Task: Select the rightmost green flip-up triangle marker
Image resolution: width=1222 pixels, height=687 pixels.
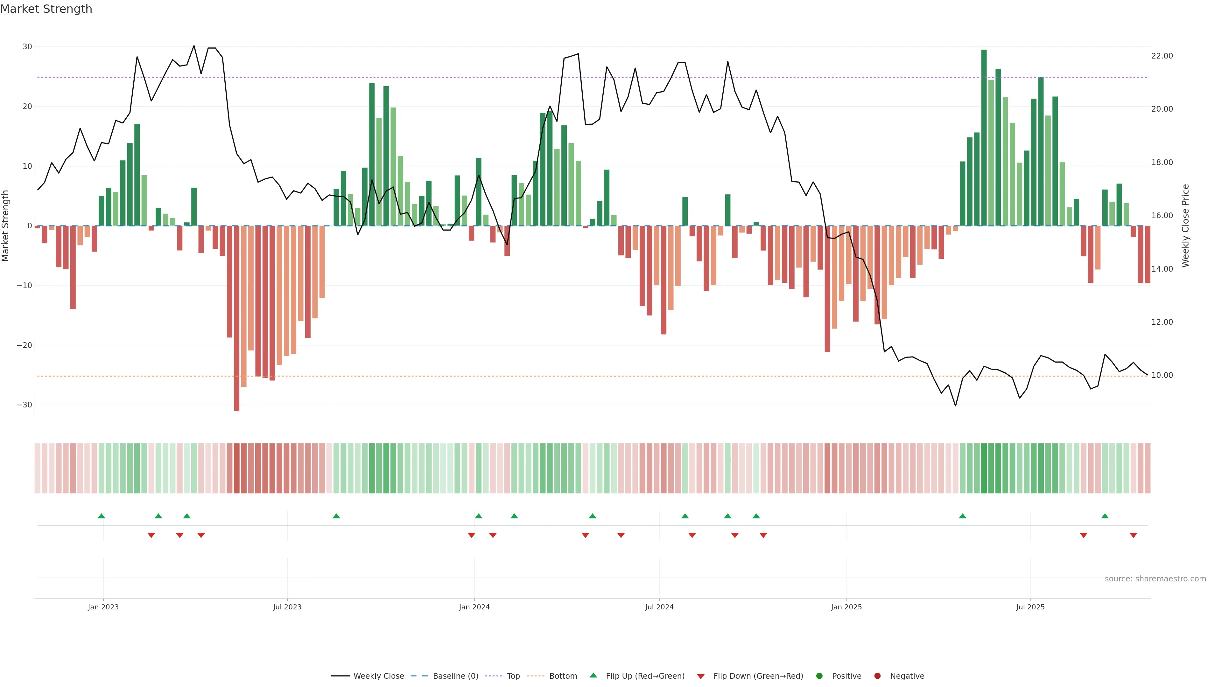Action: 1105,516
